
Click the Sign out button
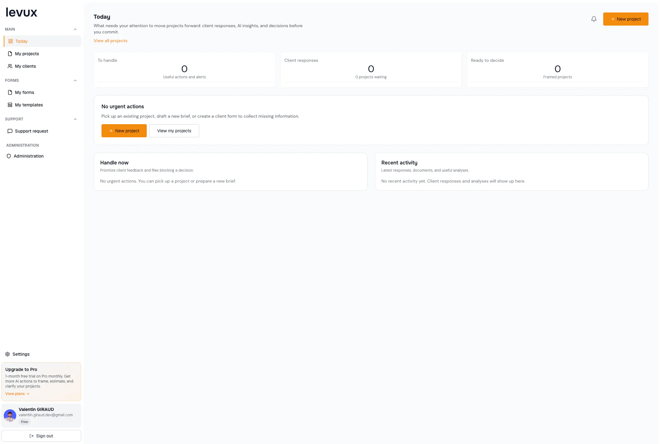coord(41,436)
